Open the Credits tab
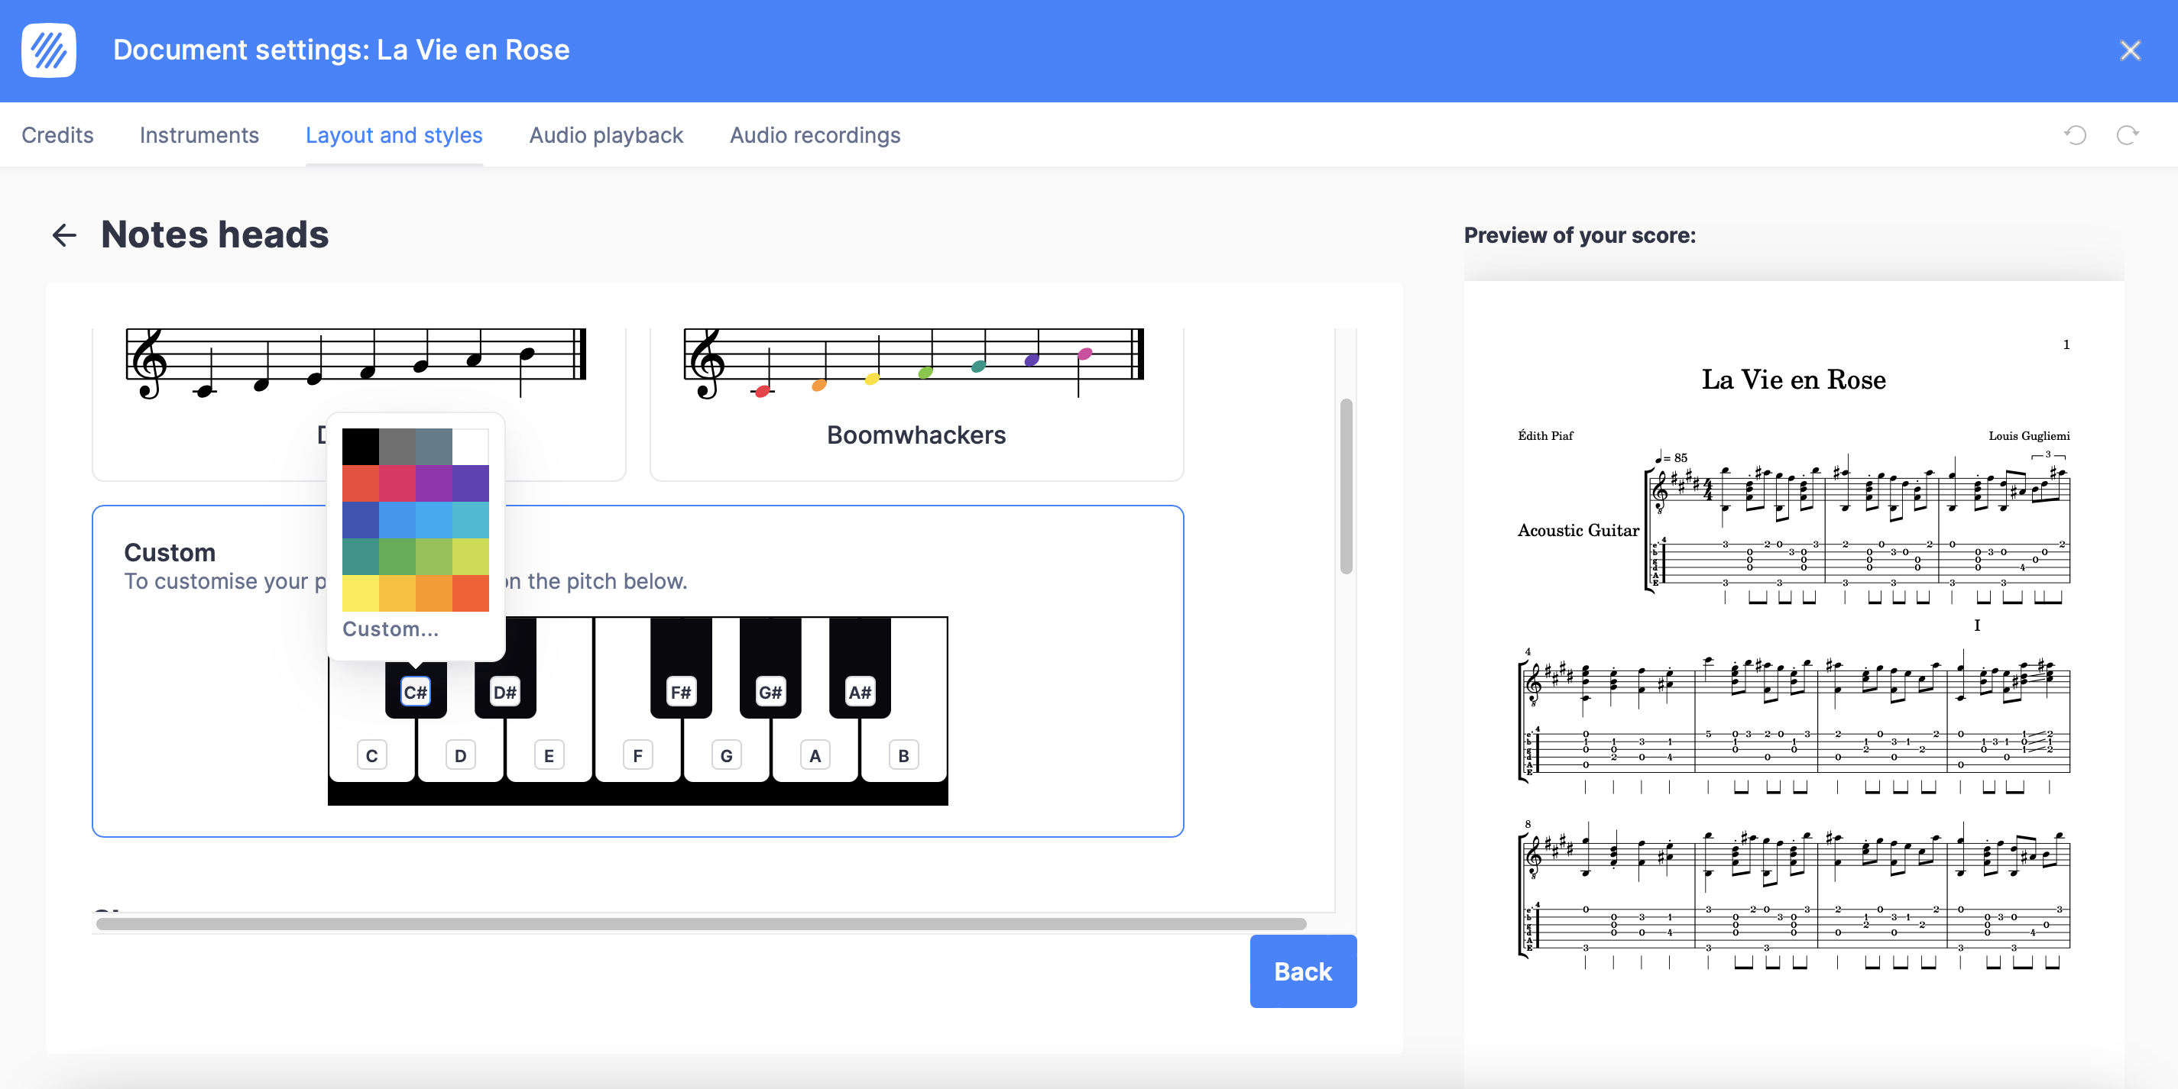Image resolution: width=2178 pixels, height=1089 pixels. pos(57,135)
